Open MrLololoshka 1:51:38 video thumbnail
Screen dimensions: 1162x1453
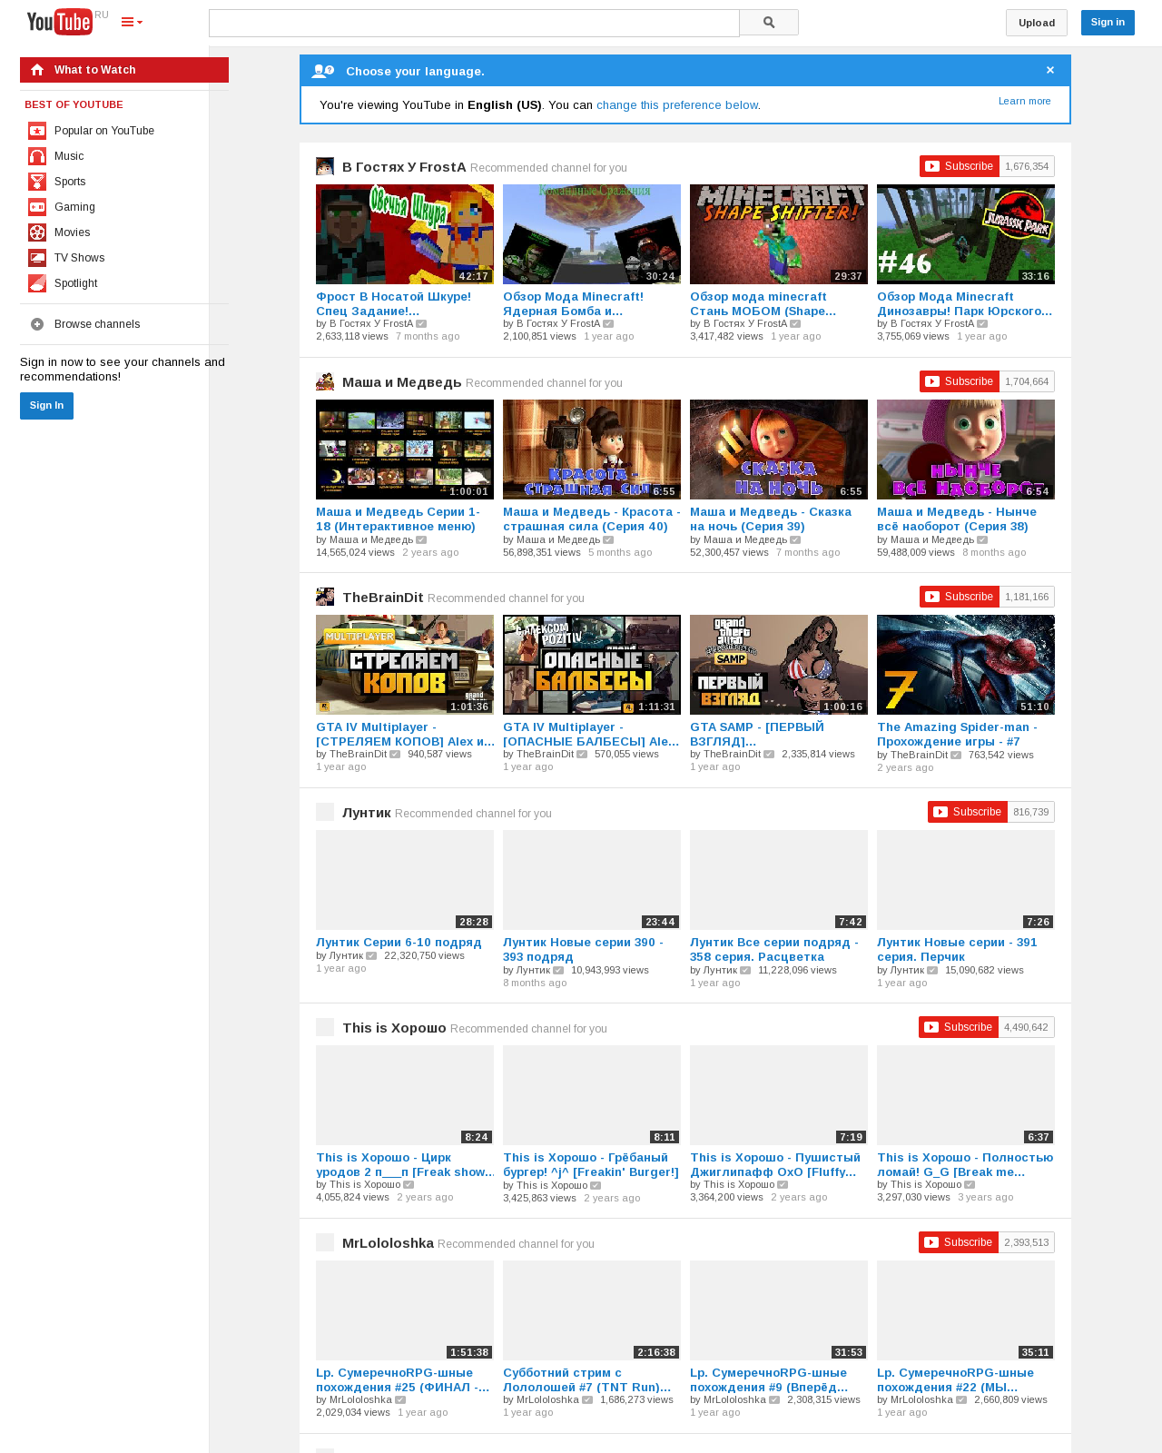405,1310
